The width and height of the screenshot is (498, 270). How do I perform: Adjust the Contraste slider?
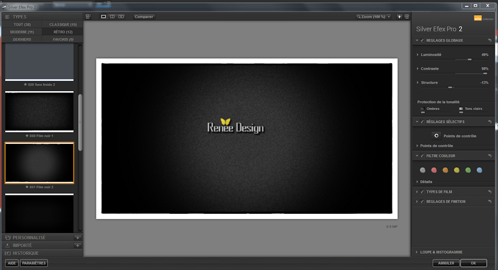485,74
